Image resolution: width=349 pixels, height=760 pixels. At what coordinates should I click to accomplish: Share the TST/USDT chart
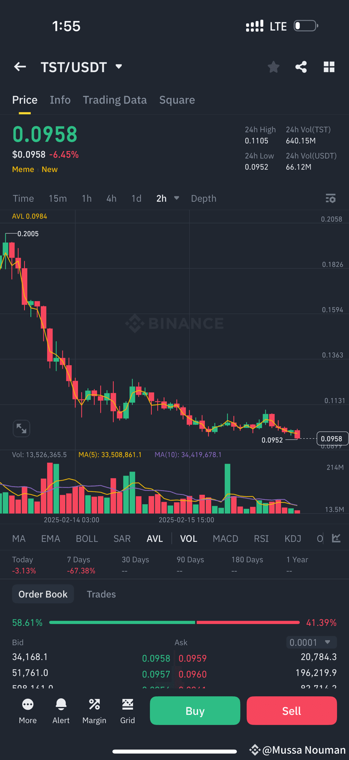[x=301, y=67]
